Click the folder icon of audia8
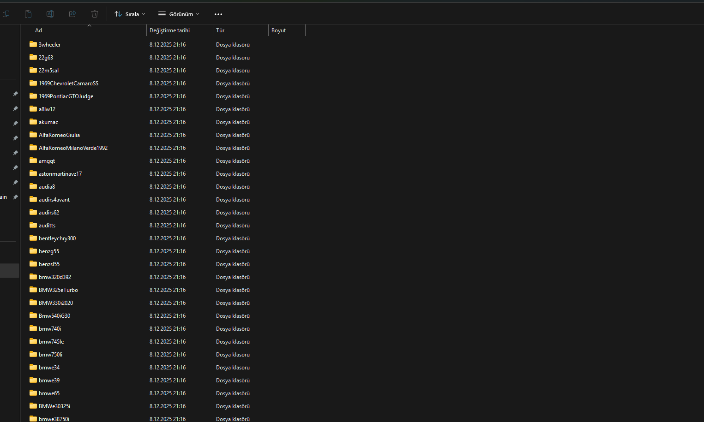 click(x=33, y=186)
